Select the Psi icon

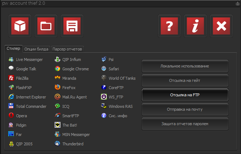[x=104, y=59]
